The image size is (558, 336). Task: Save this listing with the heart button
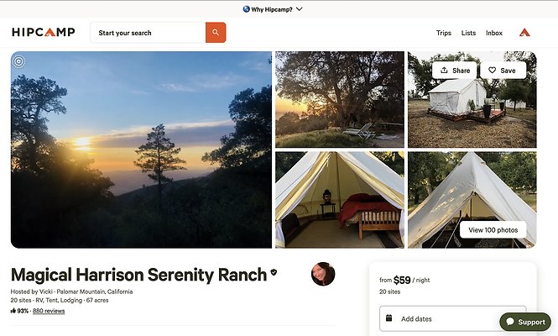tap(502, 71)
